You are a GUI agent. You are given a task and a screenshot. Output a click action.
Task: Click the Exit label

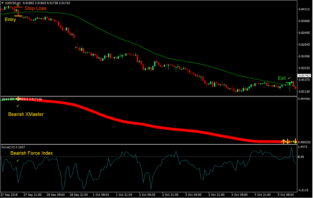click(x=281, y=78)
